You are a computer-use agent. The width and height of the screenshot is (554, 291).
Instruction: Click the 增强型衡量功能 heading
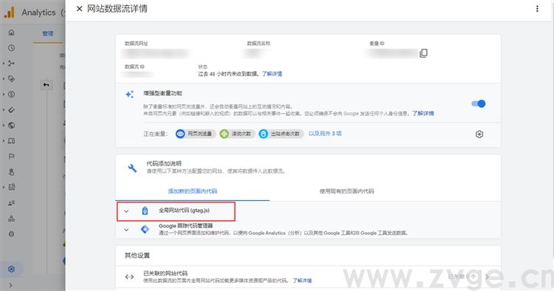pos(163,93)
